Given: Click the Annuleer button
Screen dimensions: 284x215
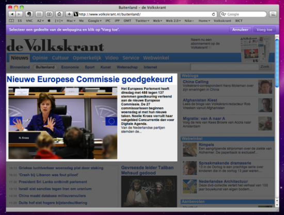Looking at the screenshot, I should pos(240,29).
